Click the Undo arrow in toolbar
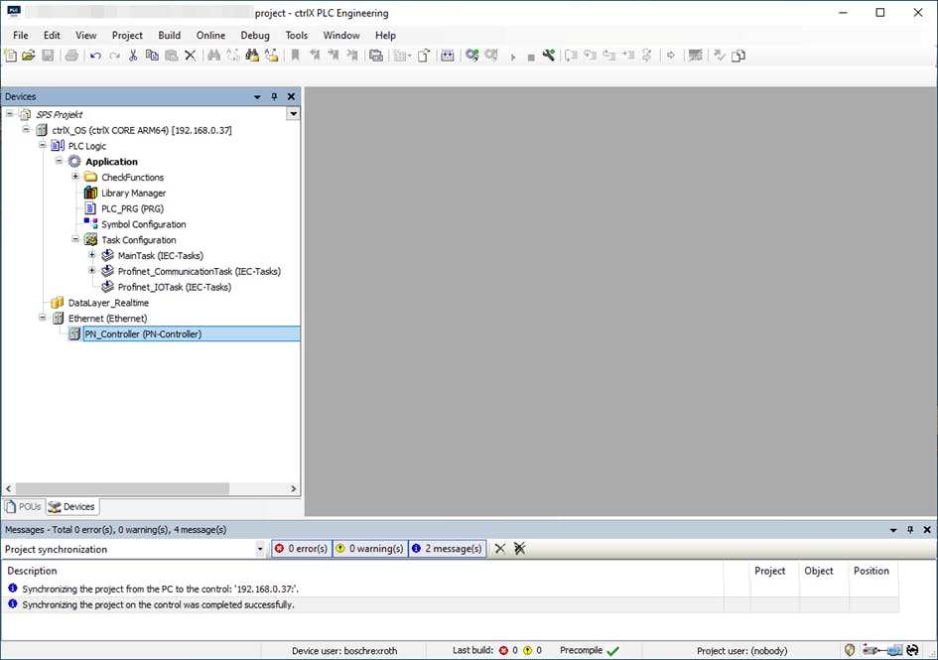938x660 pixels. pos(95,56)
